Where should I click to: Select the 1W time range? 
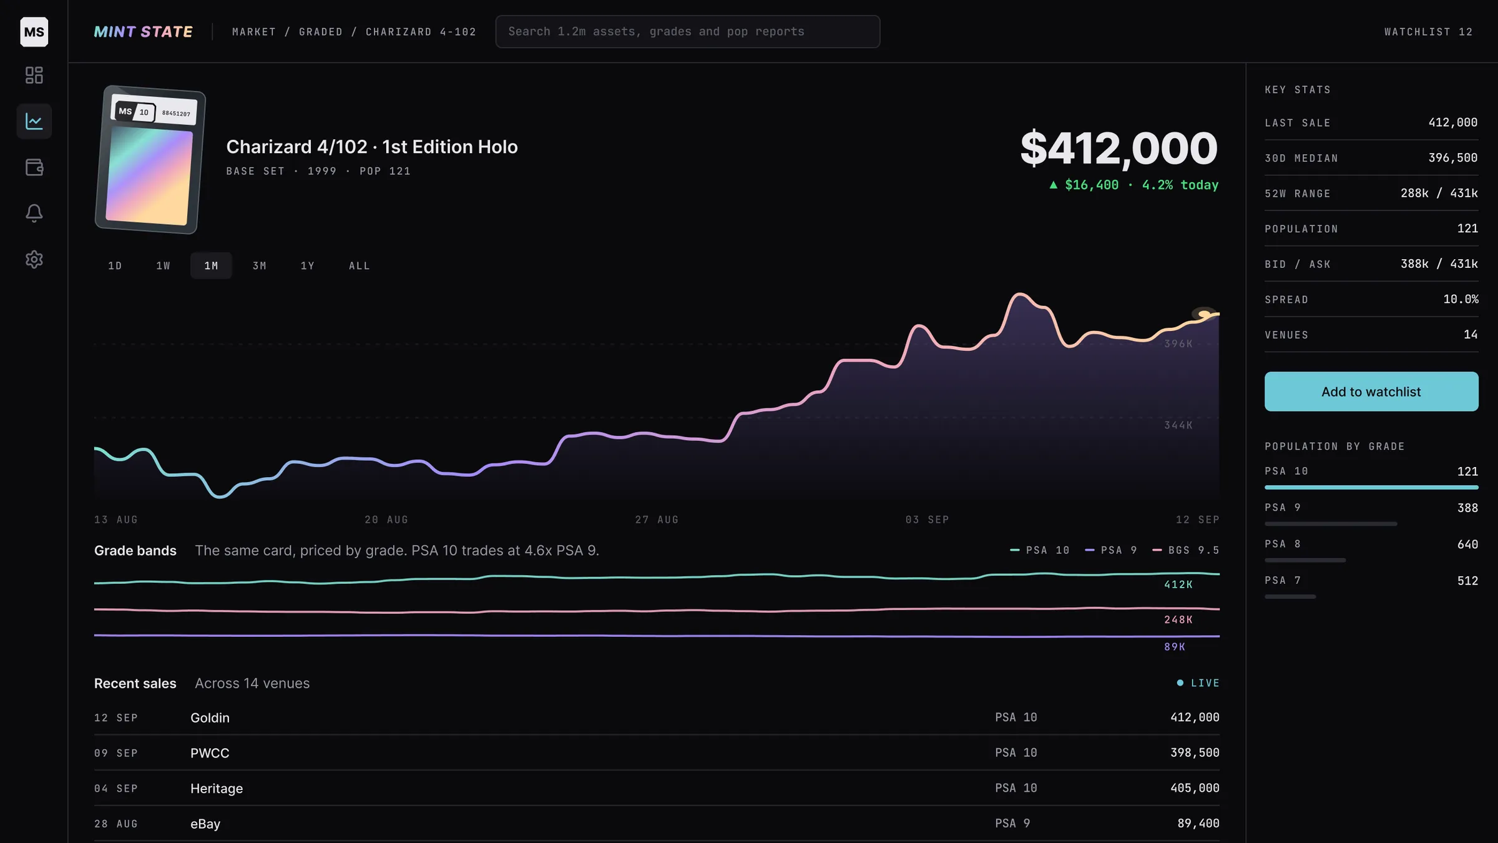point(163,266)
